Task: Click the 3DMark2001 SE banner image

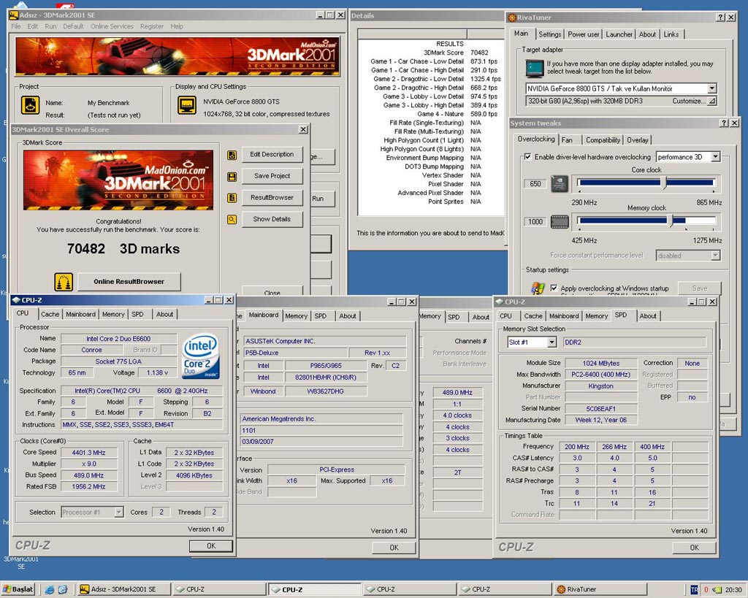Action: tap(178, 56)
